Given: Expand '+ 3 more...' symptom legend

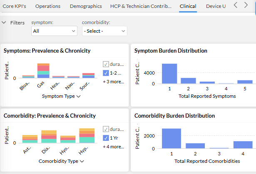Looking at the screenshot, I should tap(113, 82).
